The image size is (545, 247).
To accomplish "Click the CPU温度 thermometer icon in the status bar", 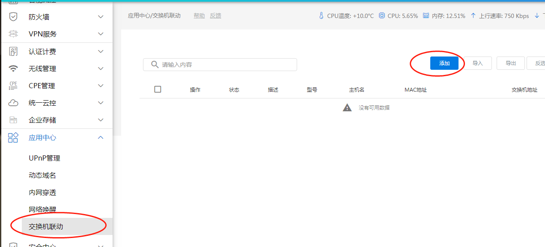I will coord(321,15).
